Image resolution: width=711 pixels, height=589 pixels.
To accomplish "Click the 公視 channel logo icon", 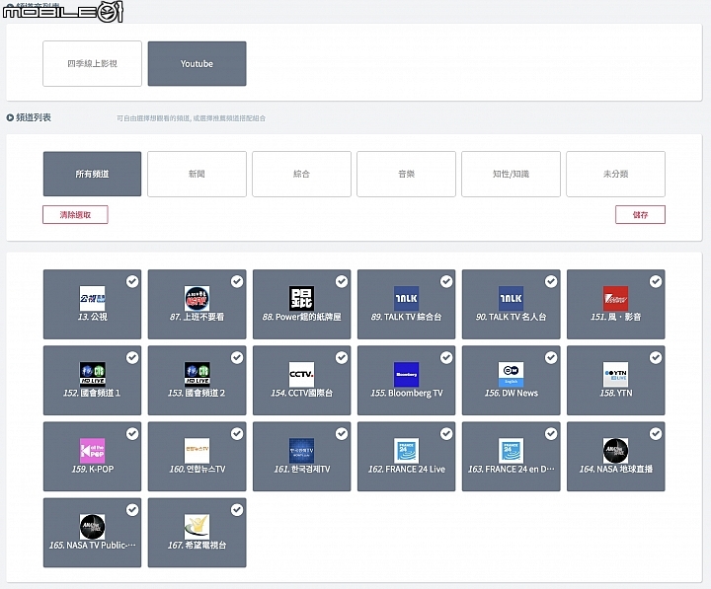I will click(92, 298).
